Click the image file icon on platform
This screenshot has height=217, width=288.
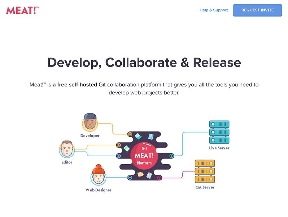[x=138, y=136]
